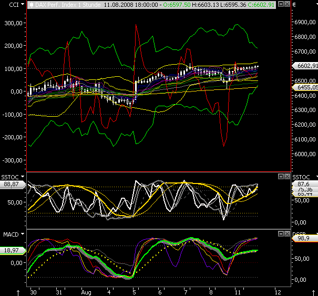Close the SSTOC indicator panel
This screenshot has height=296, width=318.
pyautogui.click(x=287, y=177)
